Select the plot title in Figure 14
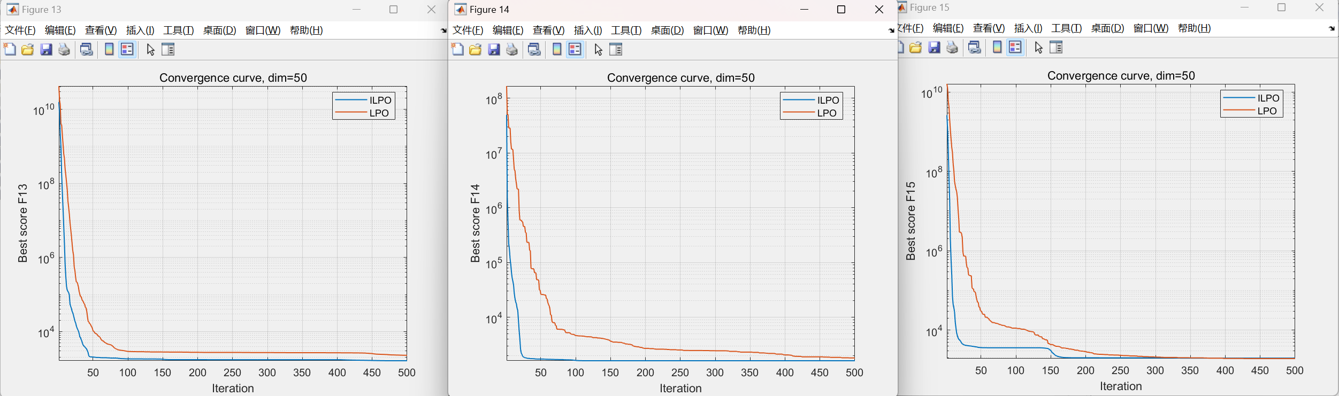 point(680,78)
